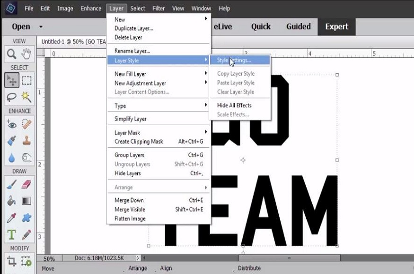Select the Gradient tool
The image size is (414, 274).
pyautogui.click(x=26, y=201)
